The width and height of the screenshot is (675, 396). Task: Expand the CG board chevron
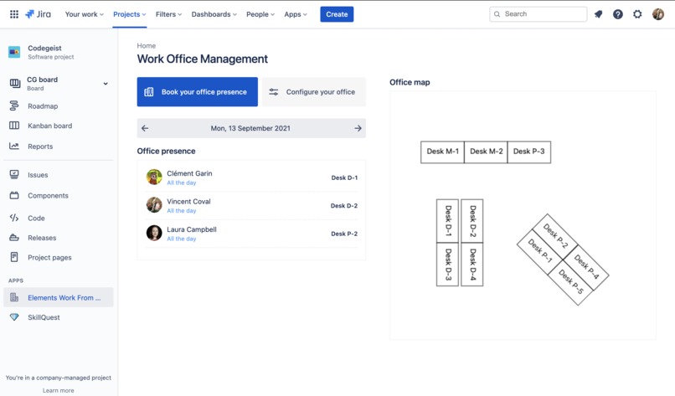(x=106, y=84)
